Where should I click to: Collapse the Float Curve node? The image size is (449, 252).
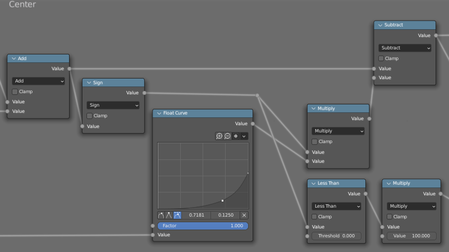tap(159, 113)
